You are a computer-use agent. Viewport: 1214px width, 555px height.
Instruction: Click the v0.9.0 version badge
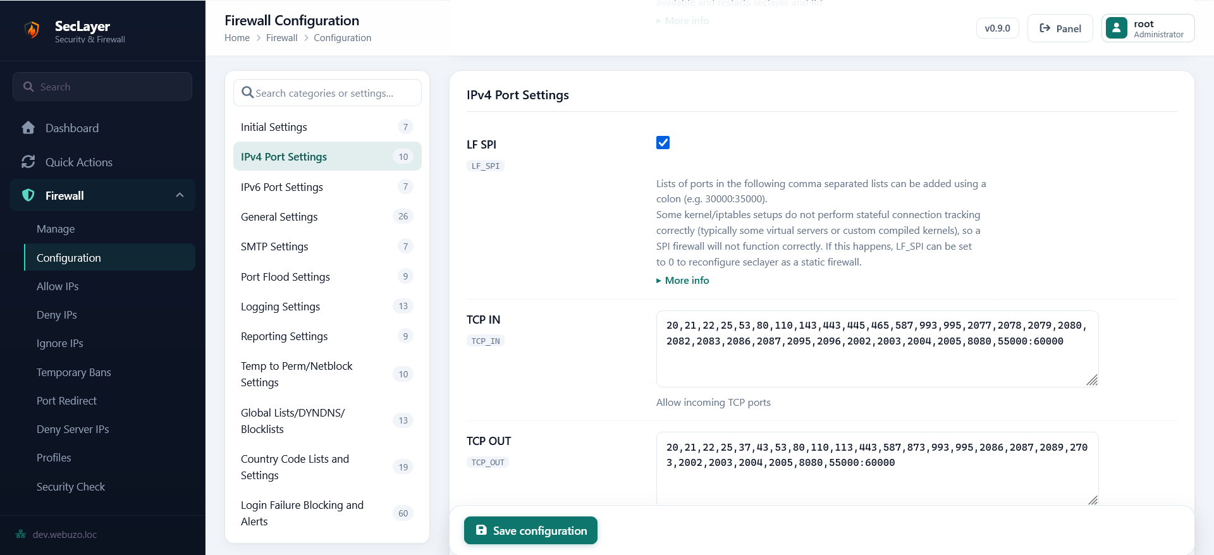point(997,28)
